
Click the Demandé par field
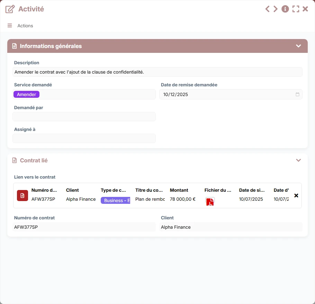[84, 117]
